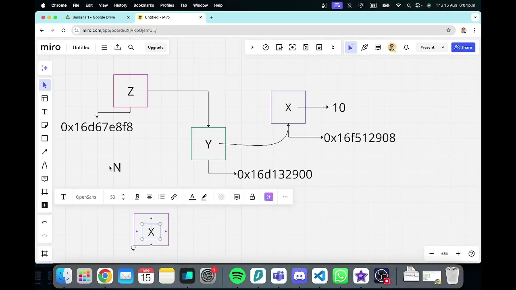Open Miro main menu hamburger
This screenshot has height=290, width=516.
104,48
